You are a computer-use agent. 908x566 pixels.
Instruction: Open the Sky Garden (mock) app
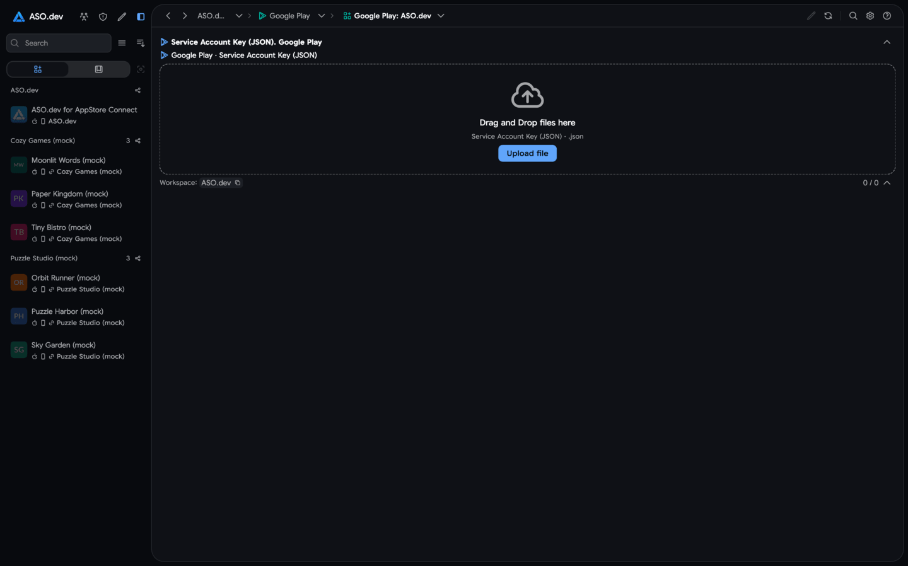coord(76,350)
